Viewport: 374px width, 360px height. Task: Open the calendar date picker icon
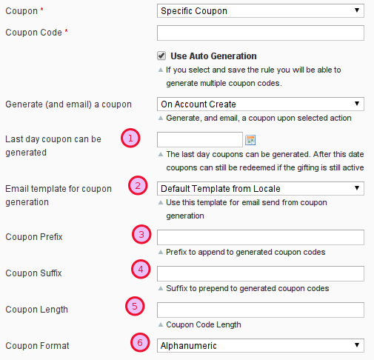point(250,140)
